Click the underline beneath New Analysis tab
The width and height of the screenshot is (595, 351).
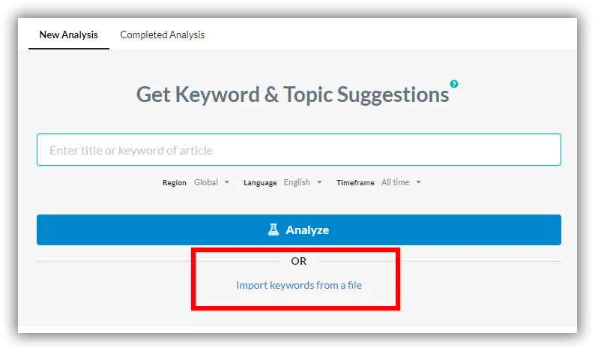69,49
